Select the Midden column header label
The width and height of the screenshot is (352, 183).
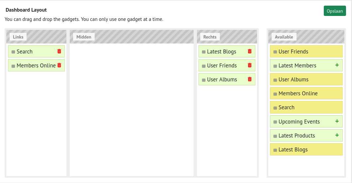[x=84, y=37]
